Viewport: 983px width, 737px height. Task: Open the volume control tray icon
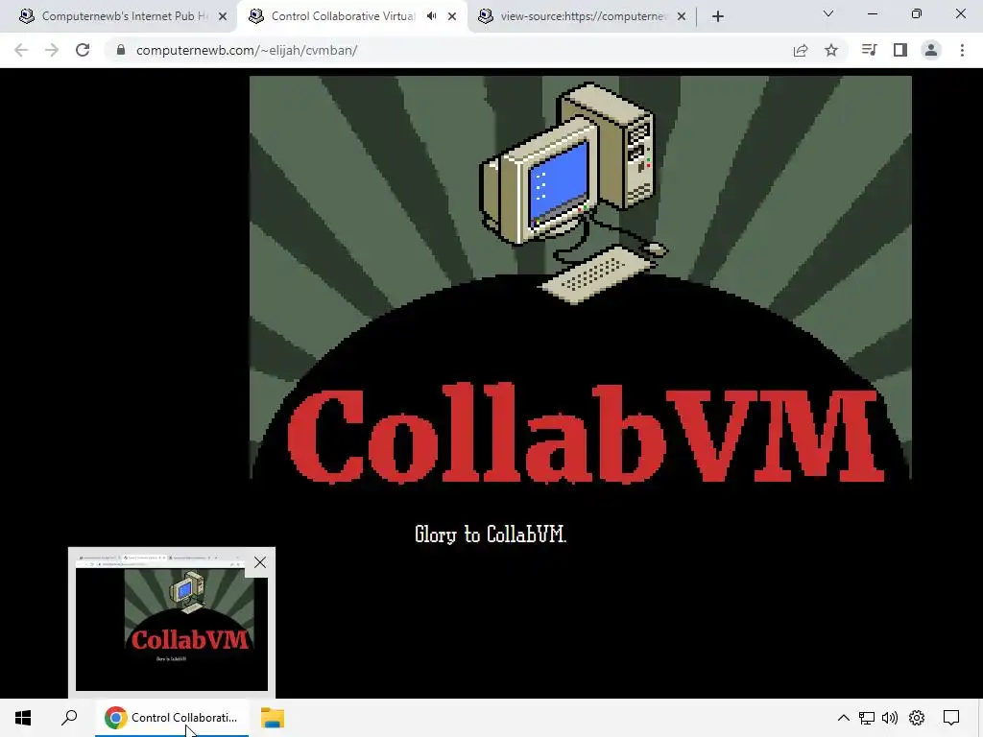(890, 718)
